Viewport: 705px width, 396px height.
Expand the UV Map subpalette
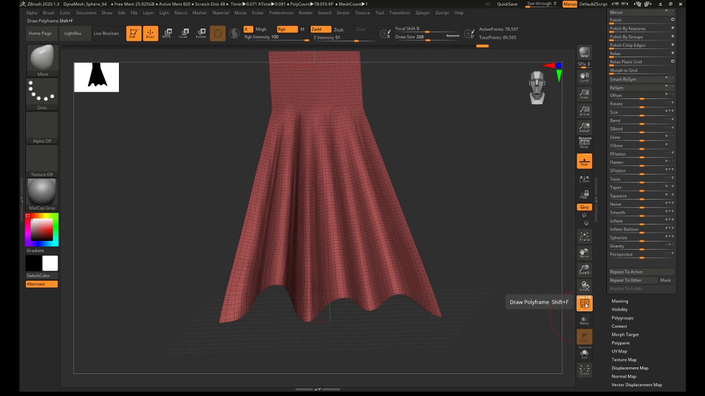click(x=619, y=351)
